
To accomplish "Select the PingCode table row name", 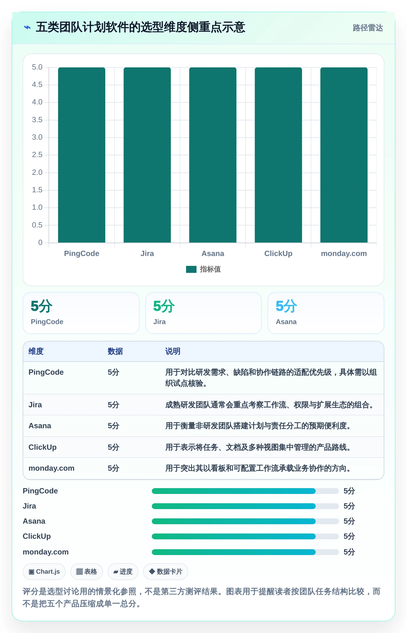I will coord(46,372).
